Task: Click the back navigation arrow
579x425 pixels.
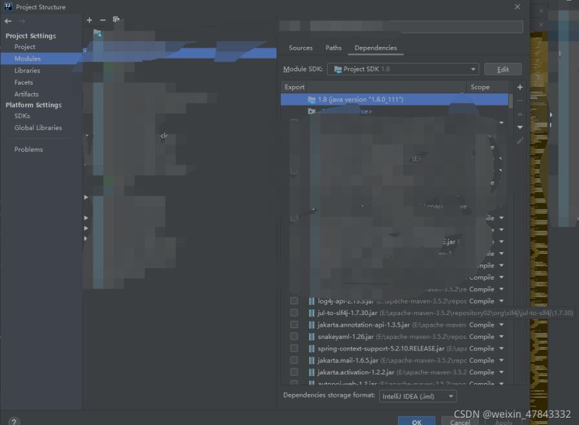Action: point(8,21)
